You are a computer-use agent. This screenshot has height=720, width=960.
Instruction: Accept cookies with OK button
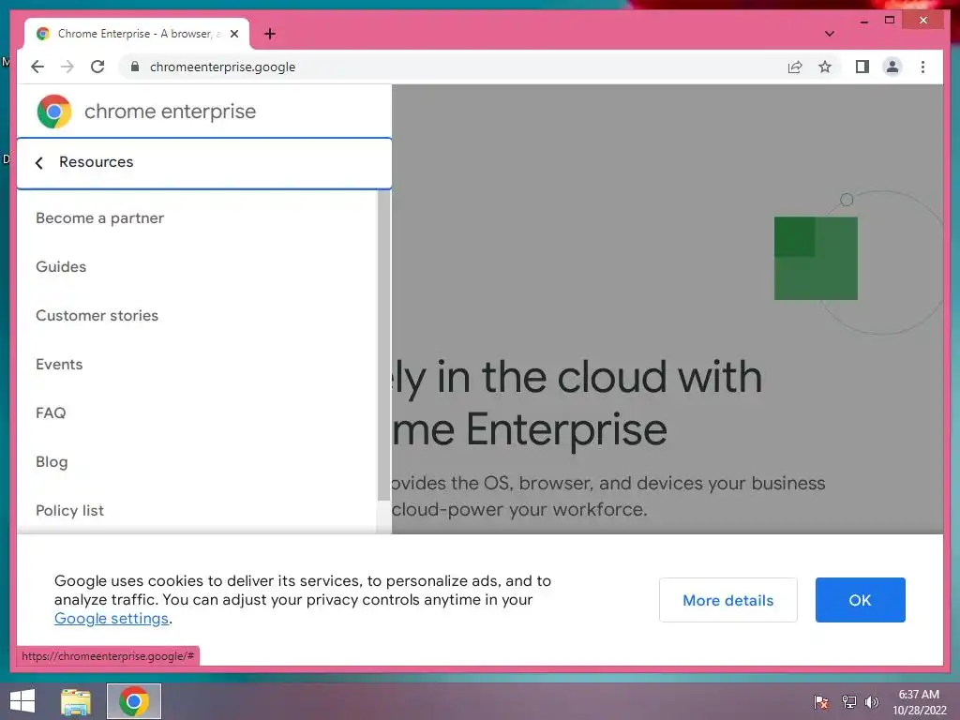861,600
